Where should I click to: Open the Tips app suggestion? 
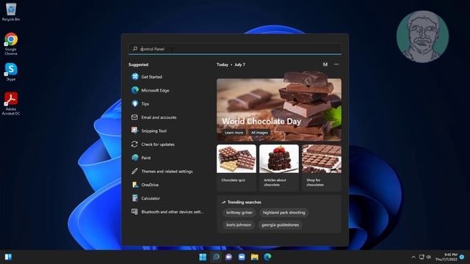tap(168, 104)
